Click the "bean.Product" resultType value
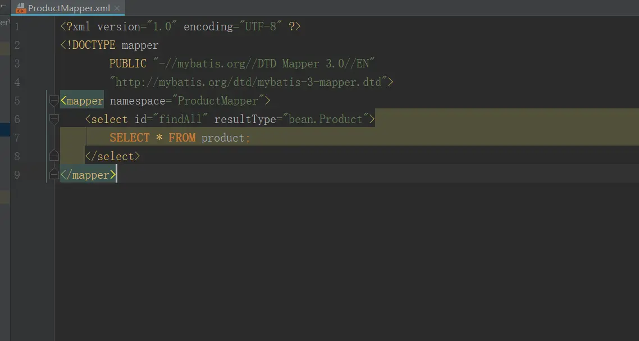Screen dimensions: 639x341 click(325, 119)
